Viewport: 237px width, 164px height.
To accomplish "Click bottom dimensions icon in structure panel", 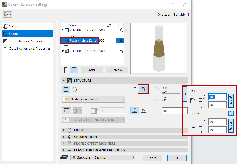I will click(x=157, y=99).
